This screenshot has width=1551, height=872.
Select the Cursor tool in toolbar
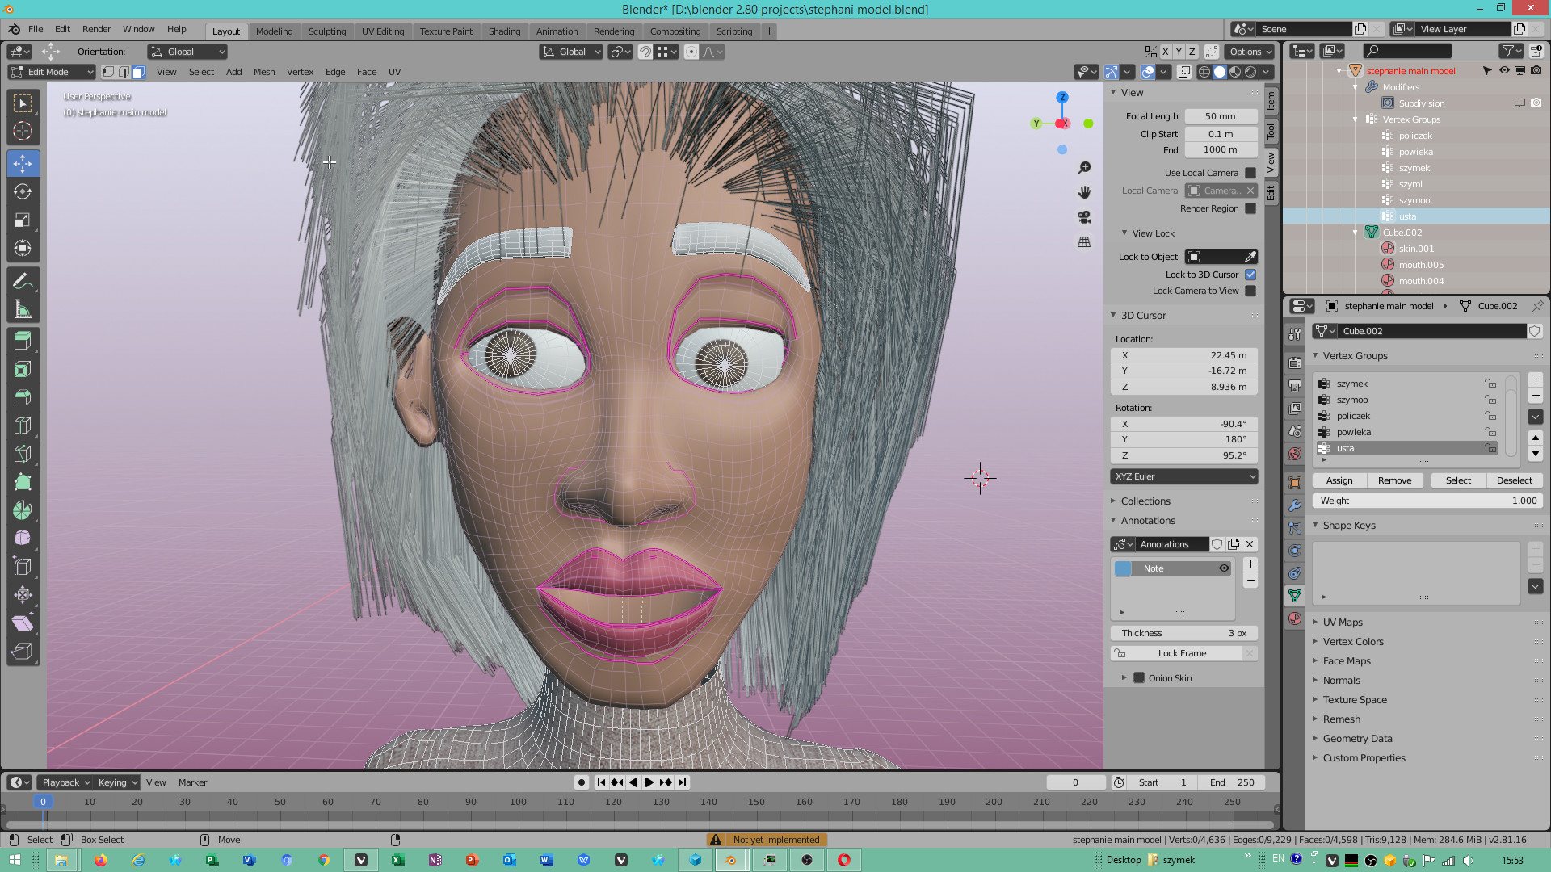click(23, 131)
